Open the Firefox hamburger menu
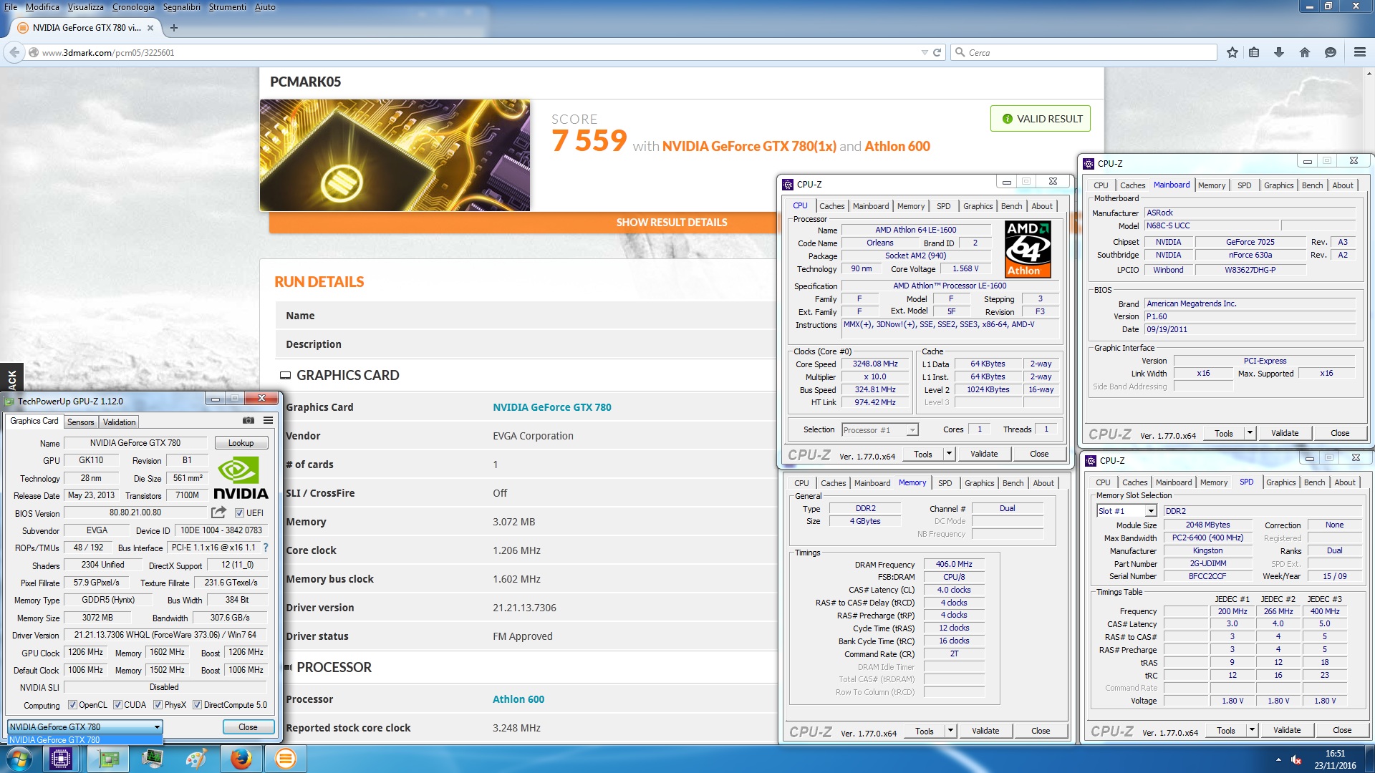This screenshot has width=1375, height=773. 1360,52
